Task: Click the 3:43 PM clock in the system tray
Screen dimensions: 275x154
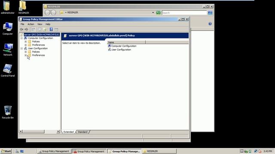Action: [268, 151]
